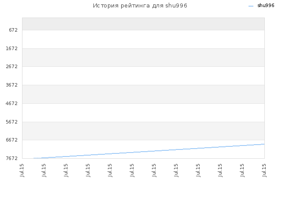Click the top gray band above the 672 gridline
282x211 pixels.
point(143,24)
